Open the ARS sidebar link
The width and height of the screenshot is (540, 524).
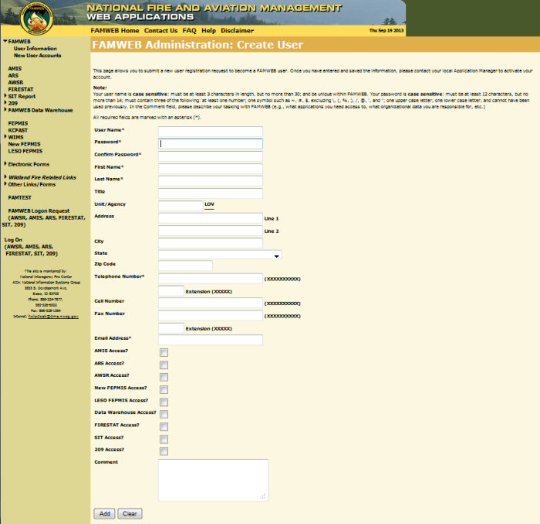(13, 76)
